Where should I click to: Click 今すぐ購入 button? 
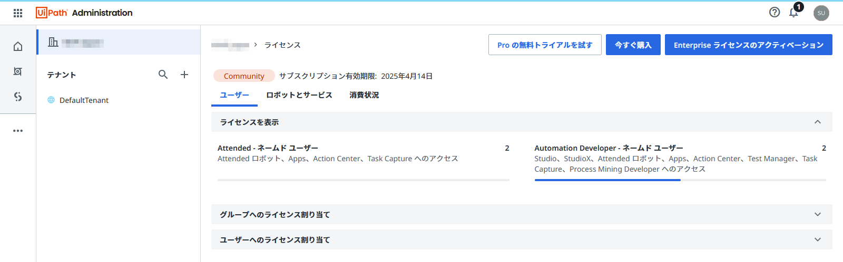[633, 45]
